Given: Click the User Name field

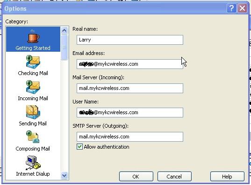Looking at the screenshot, I should [x=130, y=112].
